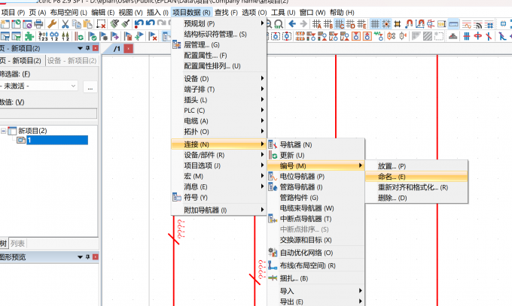Switch to the 设备 - 新项目(2) tab
This screenshot has width=512, height=306.
coord(72,61)
